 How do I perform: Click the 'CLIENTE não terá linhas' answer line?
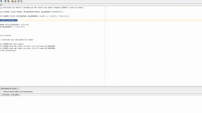click(12, 44)
